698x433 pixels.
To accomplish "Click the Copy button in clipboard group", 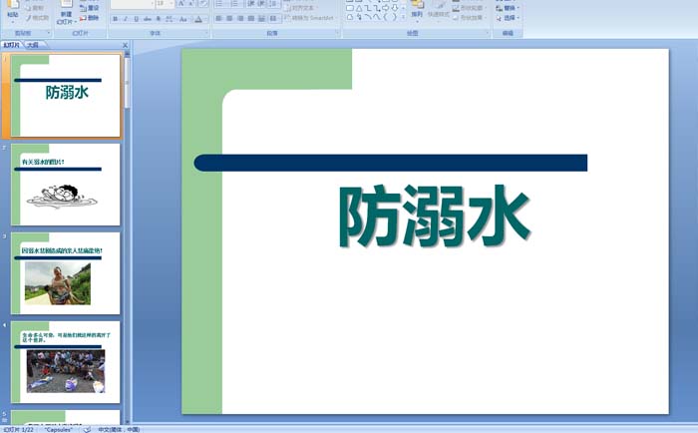I will [35, 8].
